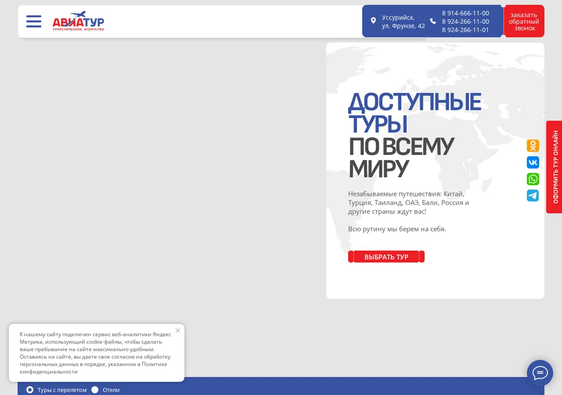Click the phone handset icon
The height and width of the screenshot is (395, 562).
click(x=433, y=21)
